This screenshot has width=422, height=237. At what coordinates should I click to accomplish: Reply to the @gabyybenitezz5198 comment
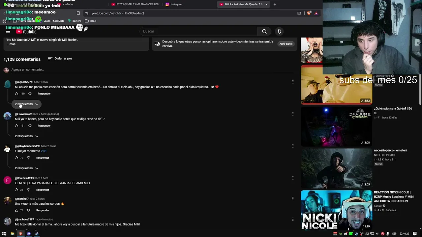(43, 158)
